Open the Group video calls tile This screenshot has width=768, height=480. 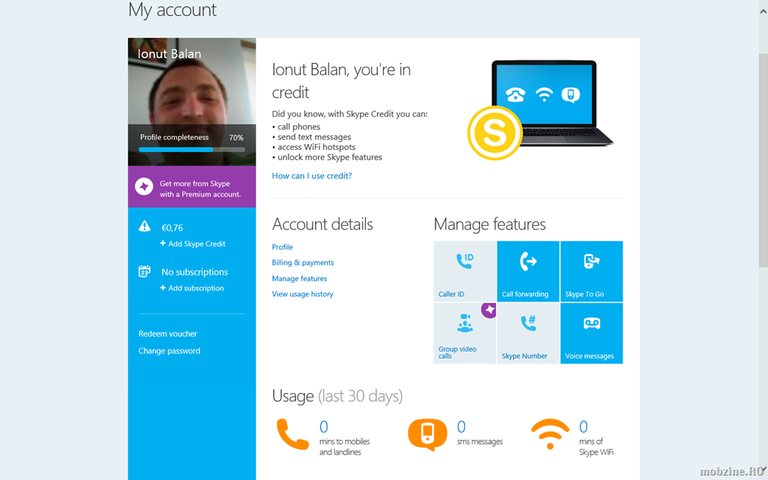(465, 333)
